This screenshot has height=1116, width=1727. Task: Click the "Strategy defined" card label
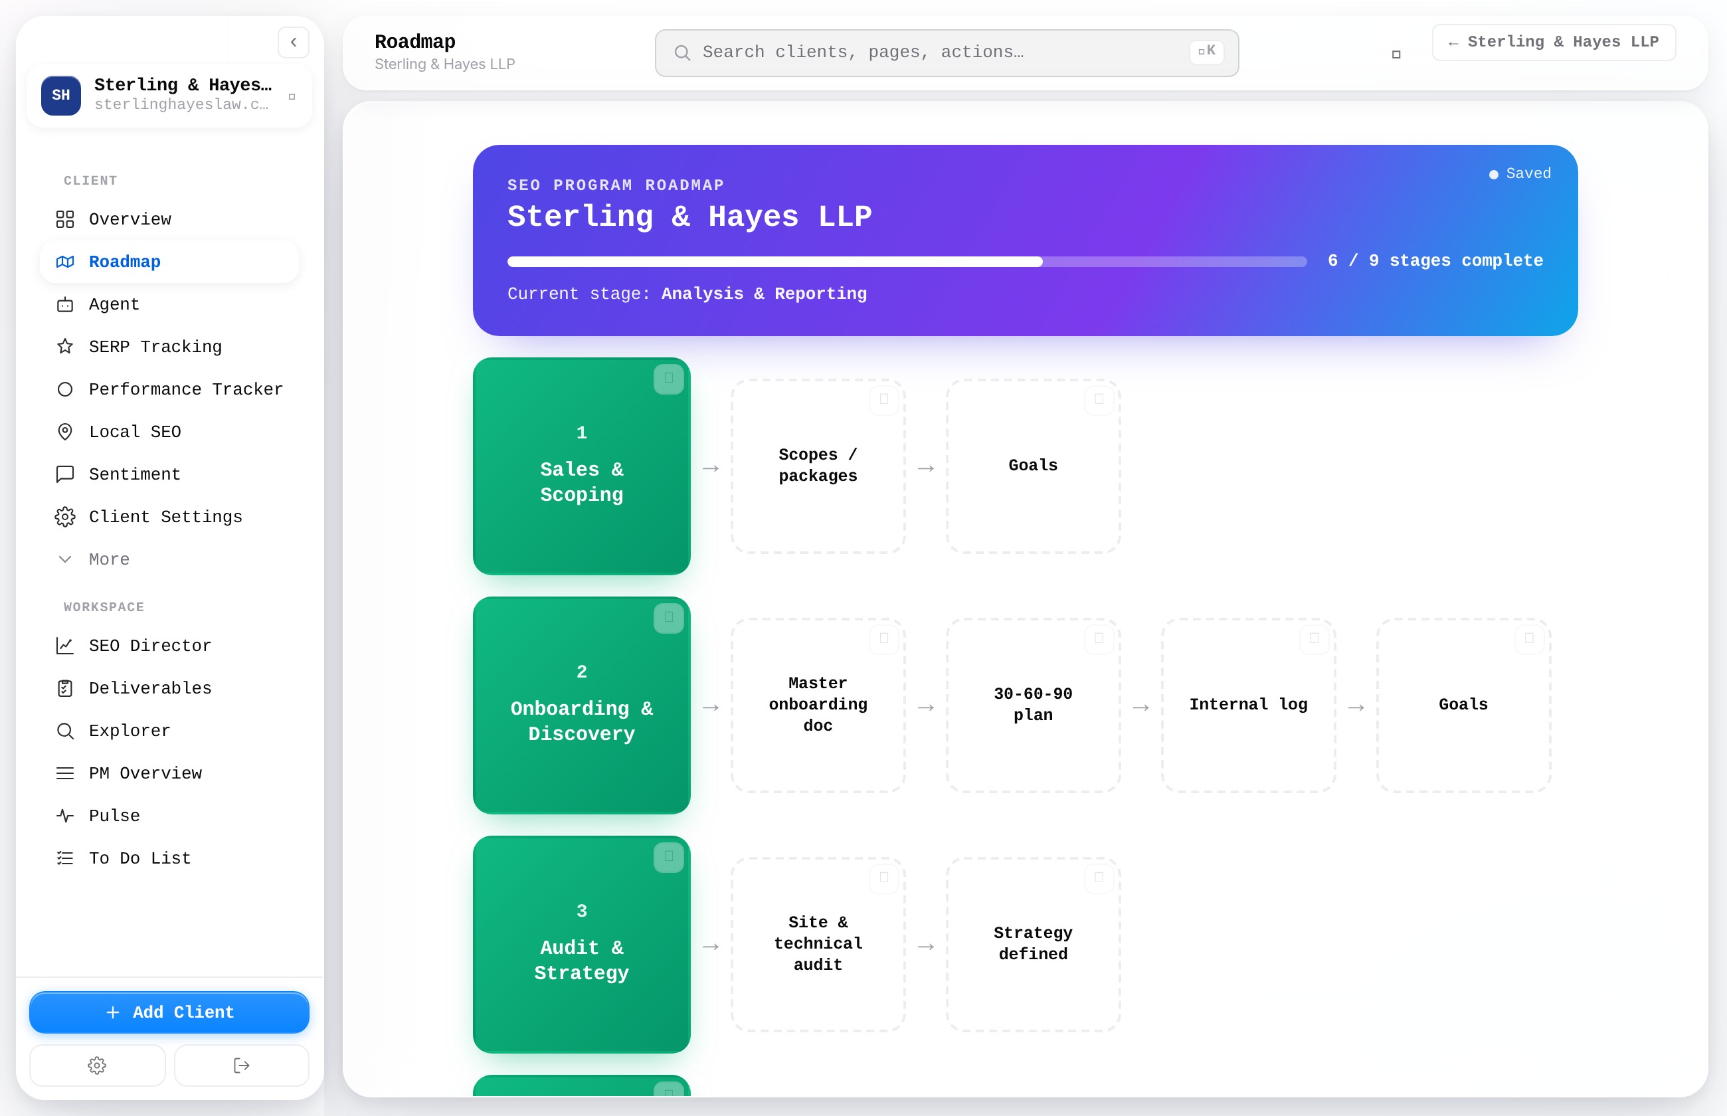click(1033, 943)
